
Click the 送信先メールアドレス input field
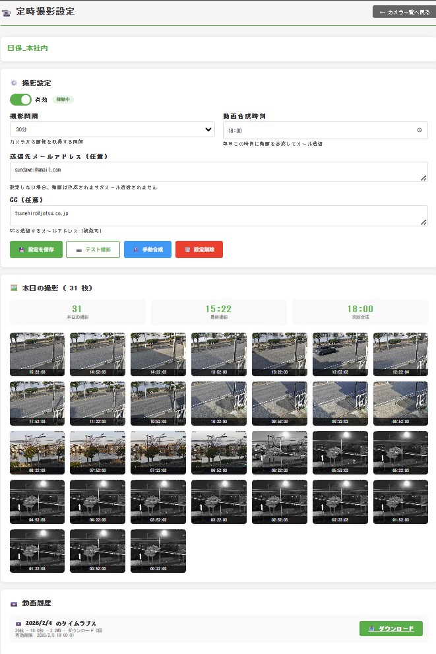point(218,172)
